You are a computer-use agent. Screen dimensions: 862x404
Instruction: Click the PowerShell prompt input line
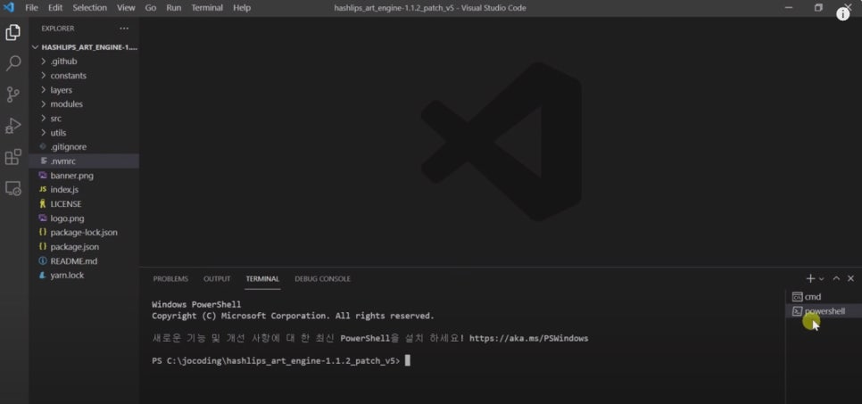pos(281,361)
